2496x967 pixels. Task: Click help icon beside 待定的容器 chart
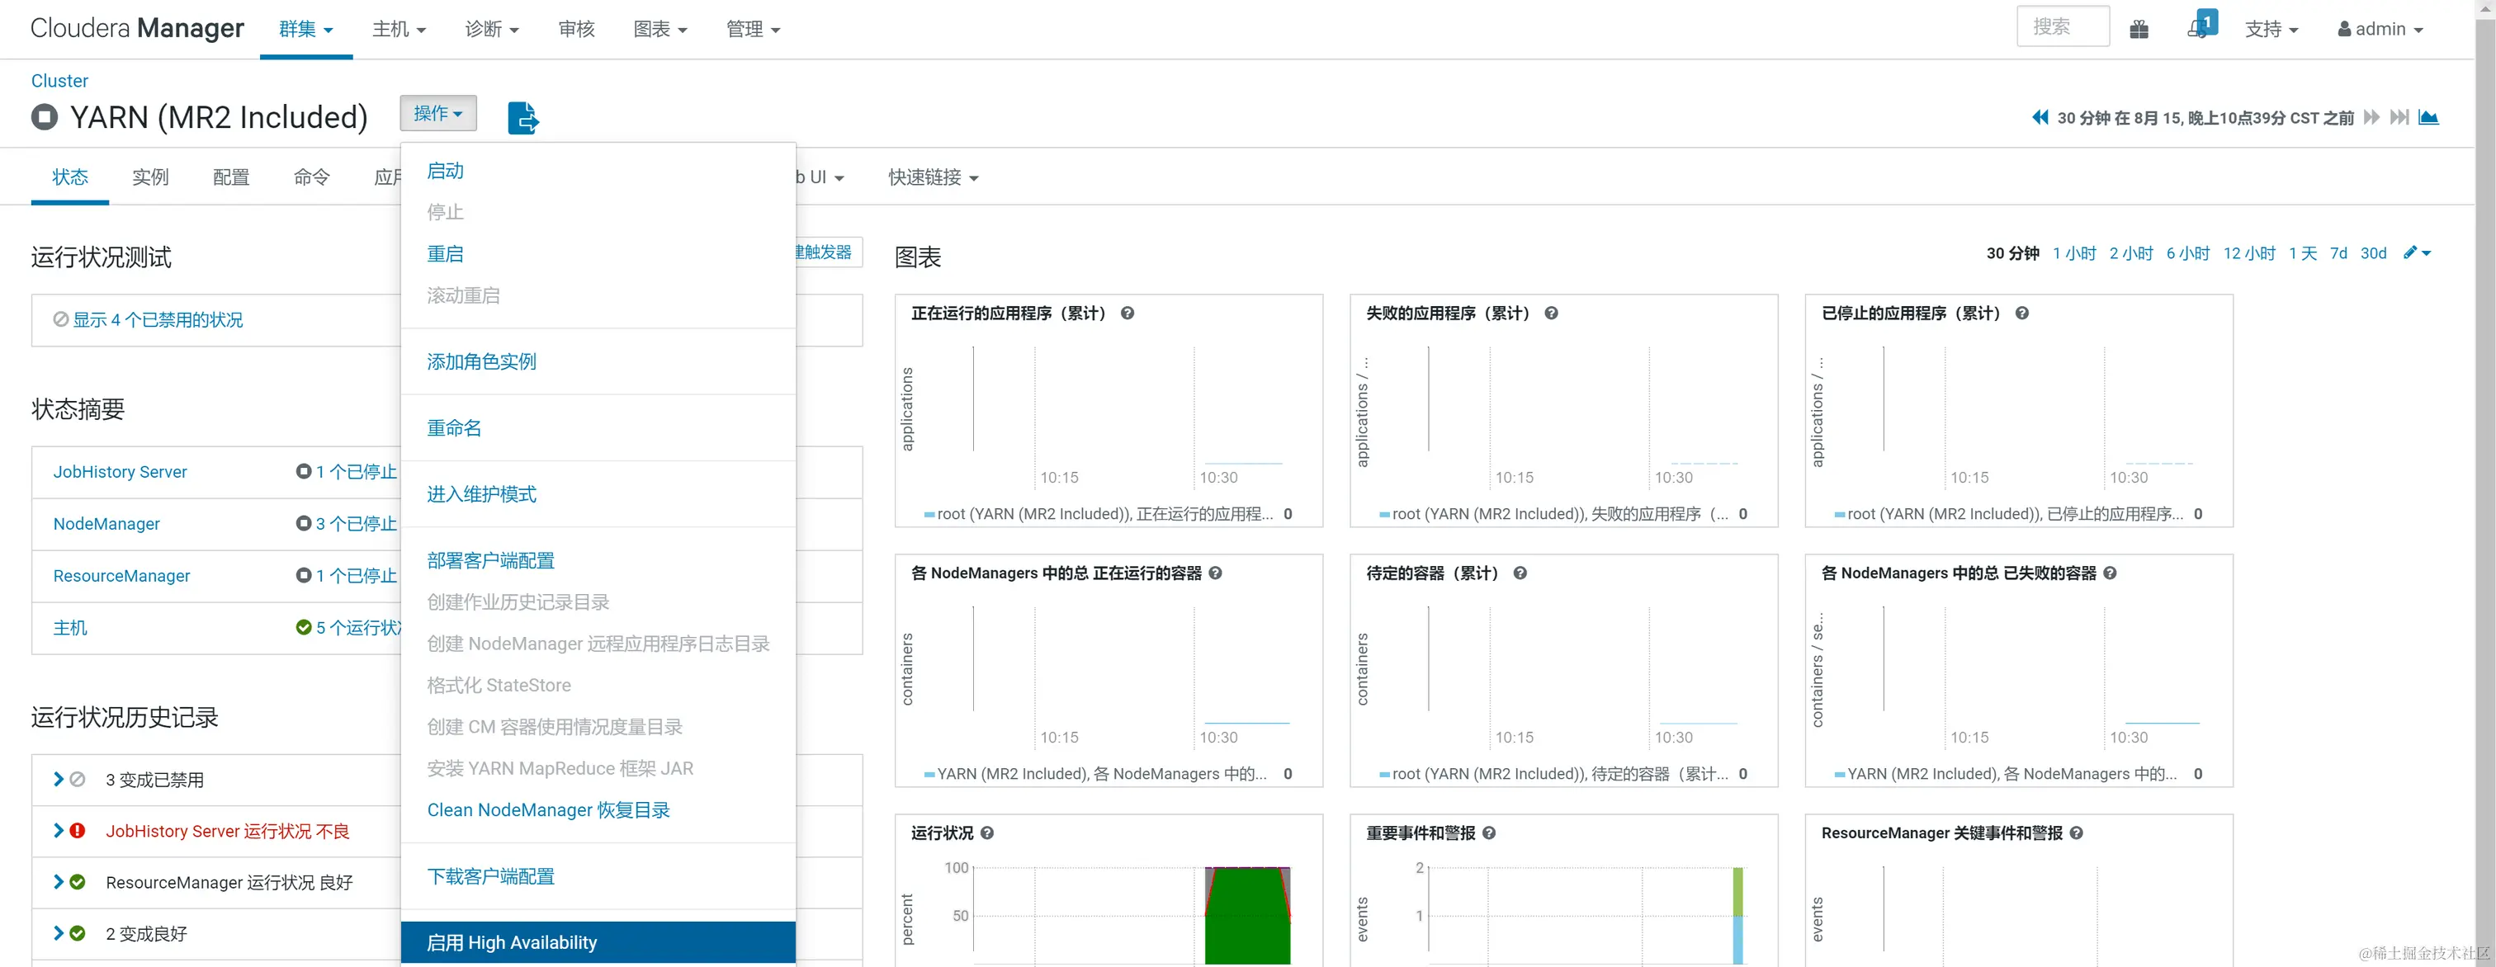tap(1520, 573)
